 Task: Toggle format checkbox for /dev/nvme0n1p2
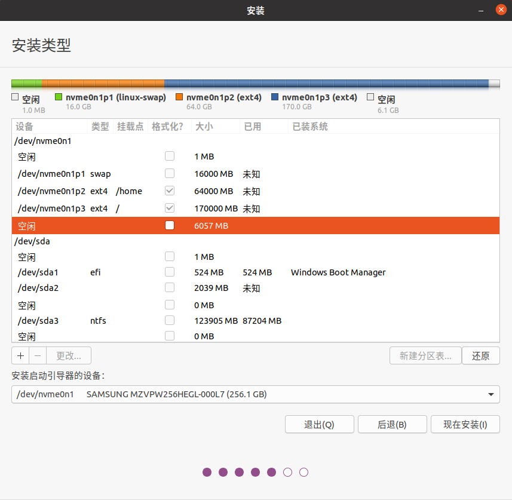coord(169,191)
